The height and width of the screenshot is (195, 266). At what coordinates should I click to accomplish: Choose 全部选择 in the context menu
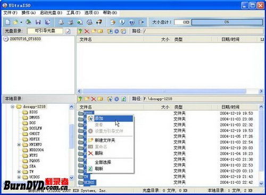coord(110,162)
